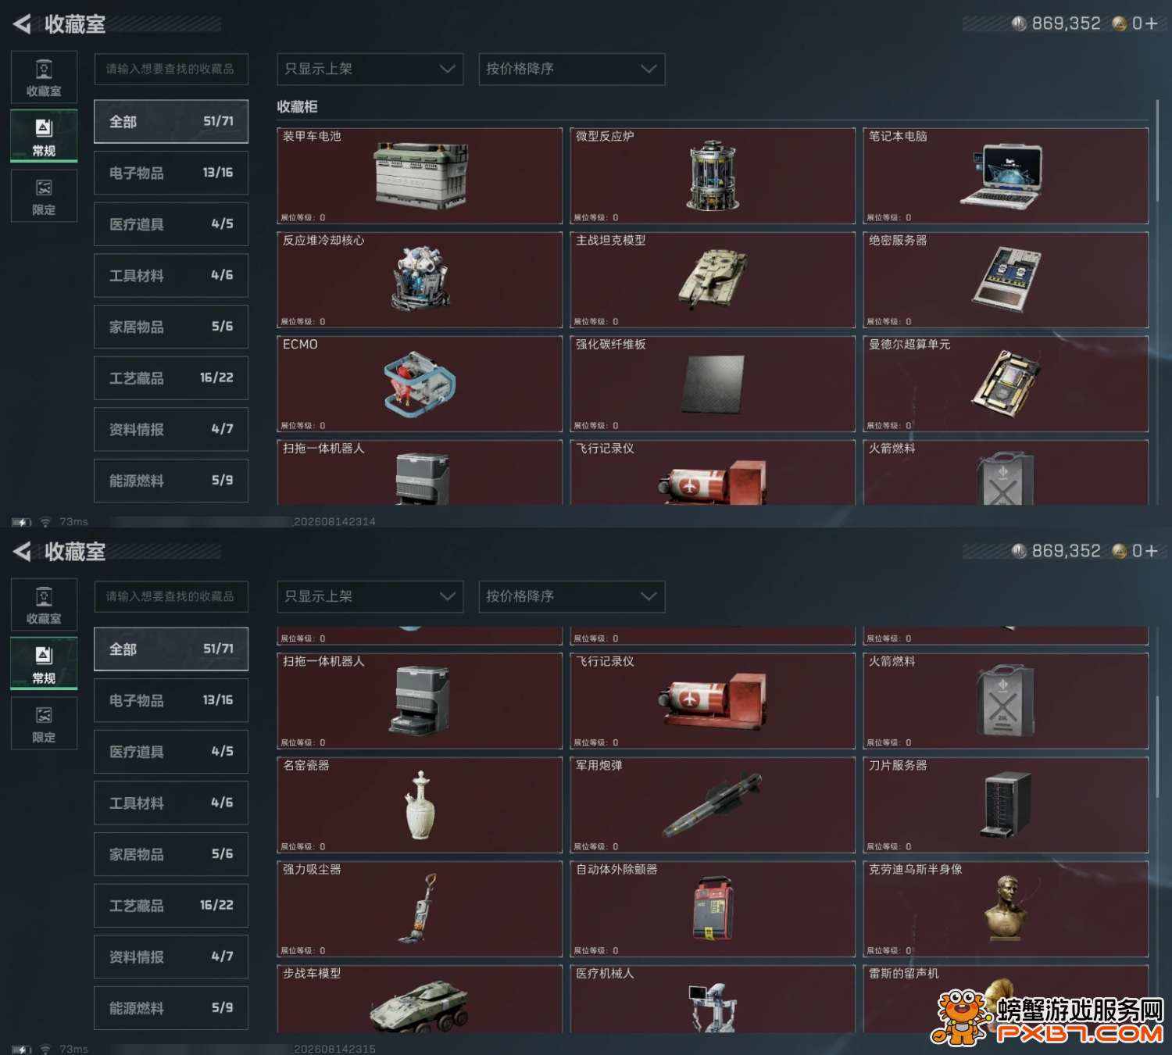1172x1055 pixels.
Task: Select the 名窑瓷器 vase item
Action: 420,805
